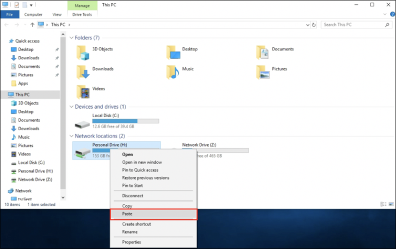Collapse the Devices and drives (1) group
396x249 pixels.
click(71, 107)
